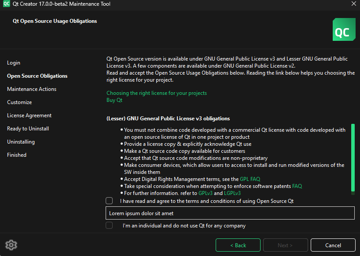Select the Uninstalling step
Image resolution: width=360 pixels, height=256 pixels.
point(21,142)
